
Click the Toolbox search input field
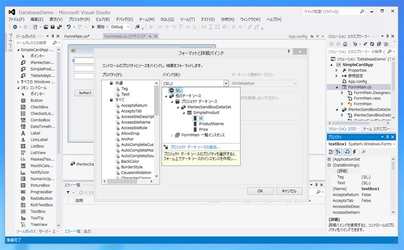tap(33, 43)
